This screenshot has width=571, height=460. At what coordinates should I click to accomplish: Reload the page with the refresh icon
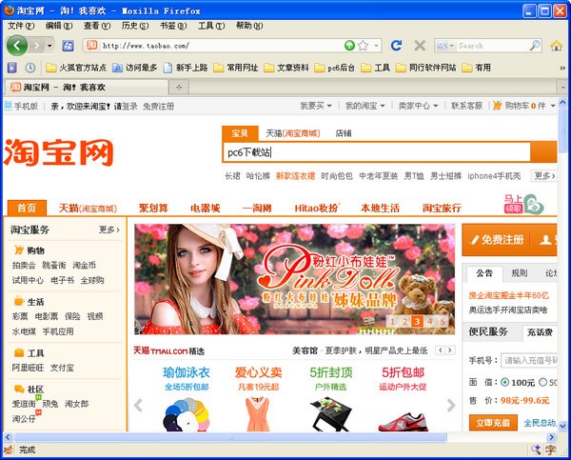396,46
